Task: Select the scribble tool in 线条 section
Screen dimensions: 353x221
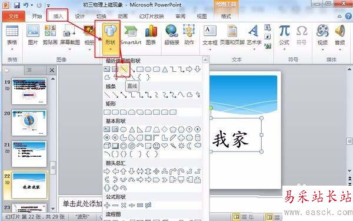Action: (x=198, y=95)
